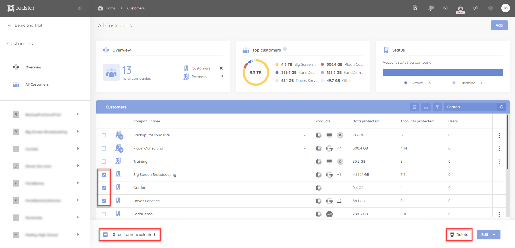Expand the D item in sidebar tree
The height and width of the screenshot is (248, 515).
click(78, 166)
